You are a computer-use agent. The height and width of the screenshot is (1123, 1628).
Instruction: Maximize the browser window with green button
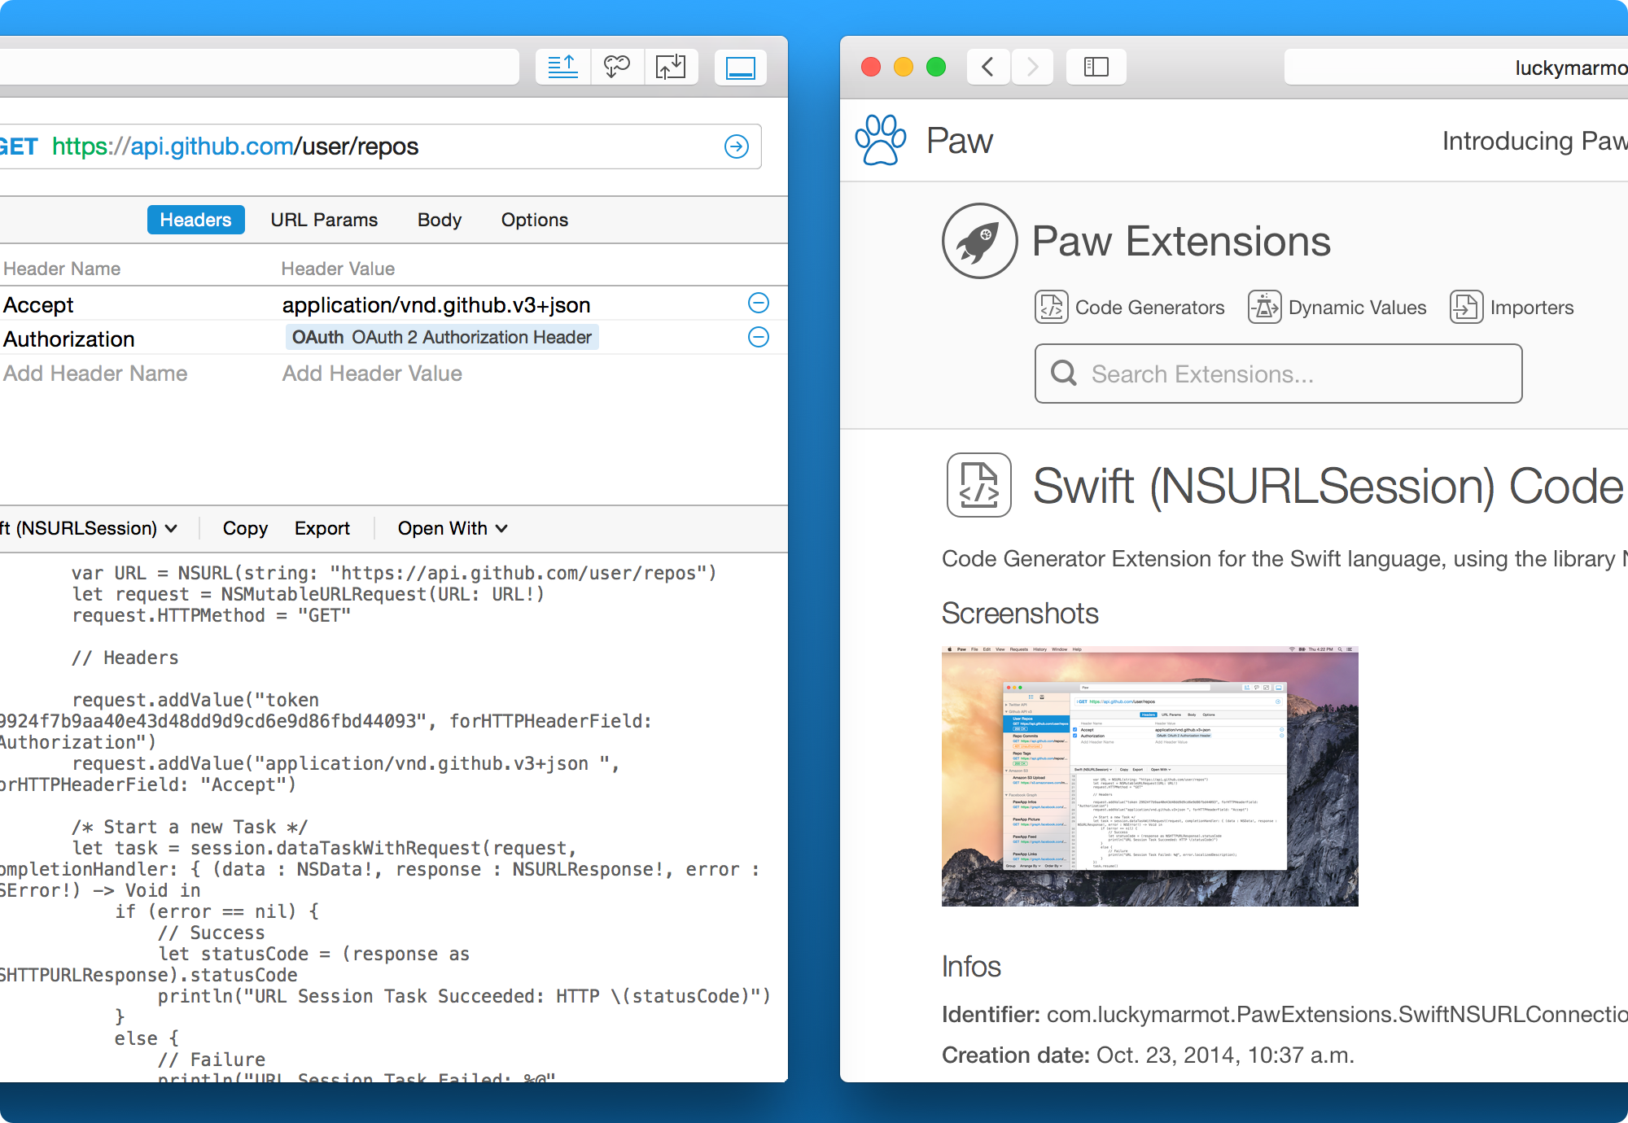[936, 67]
